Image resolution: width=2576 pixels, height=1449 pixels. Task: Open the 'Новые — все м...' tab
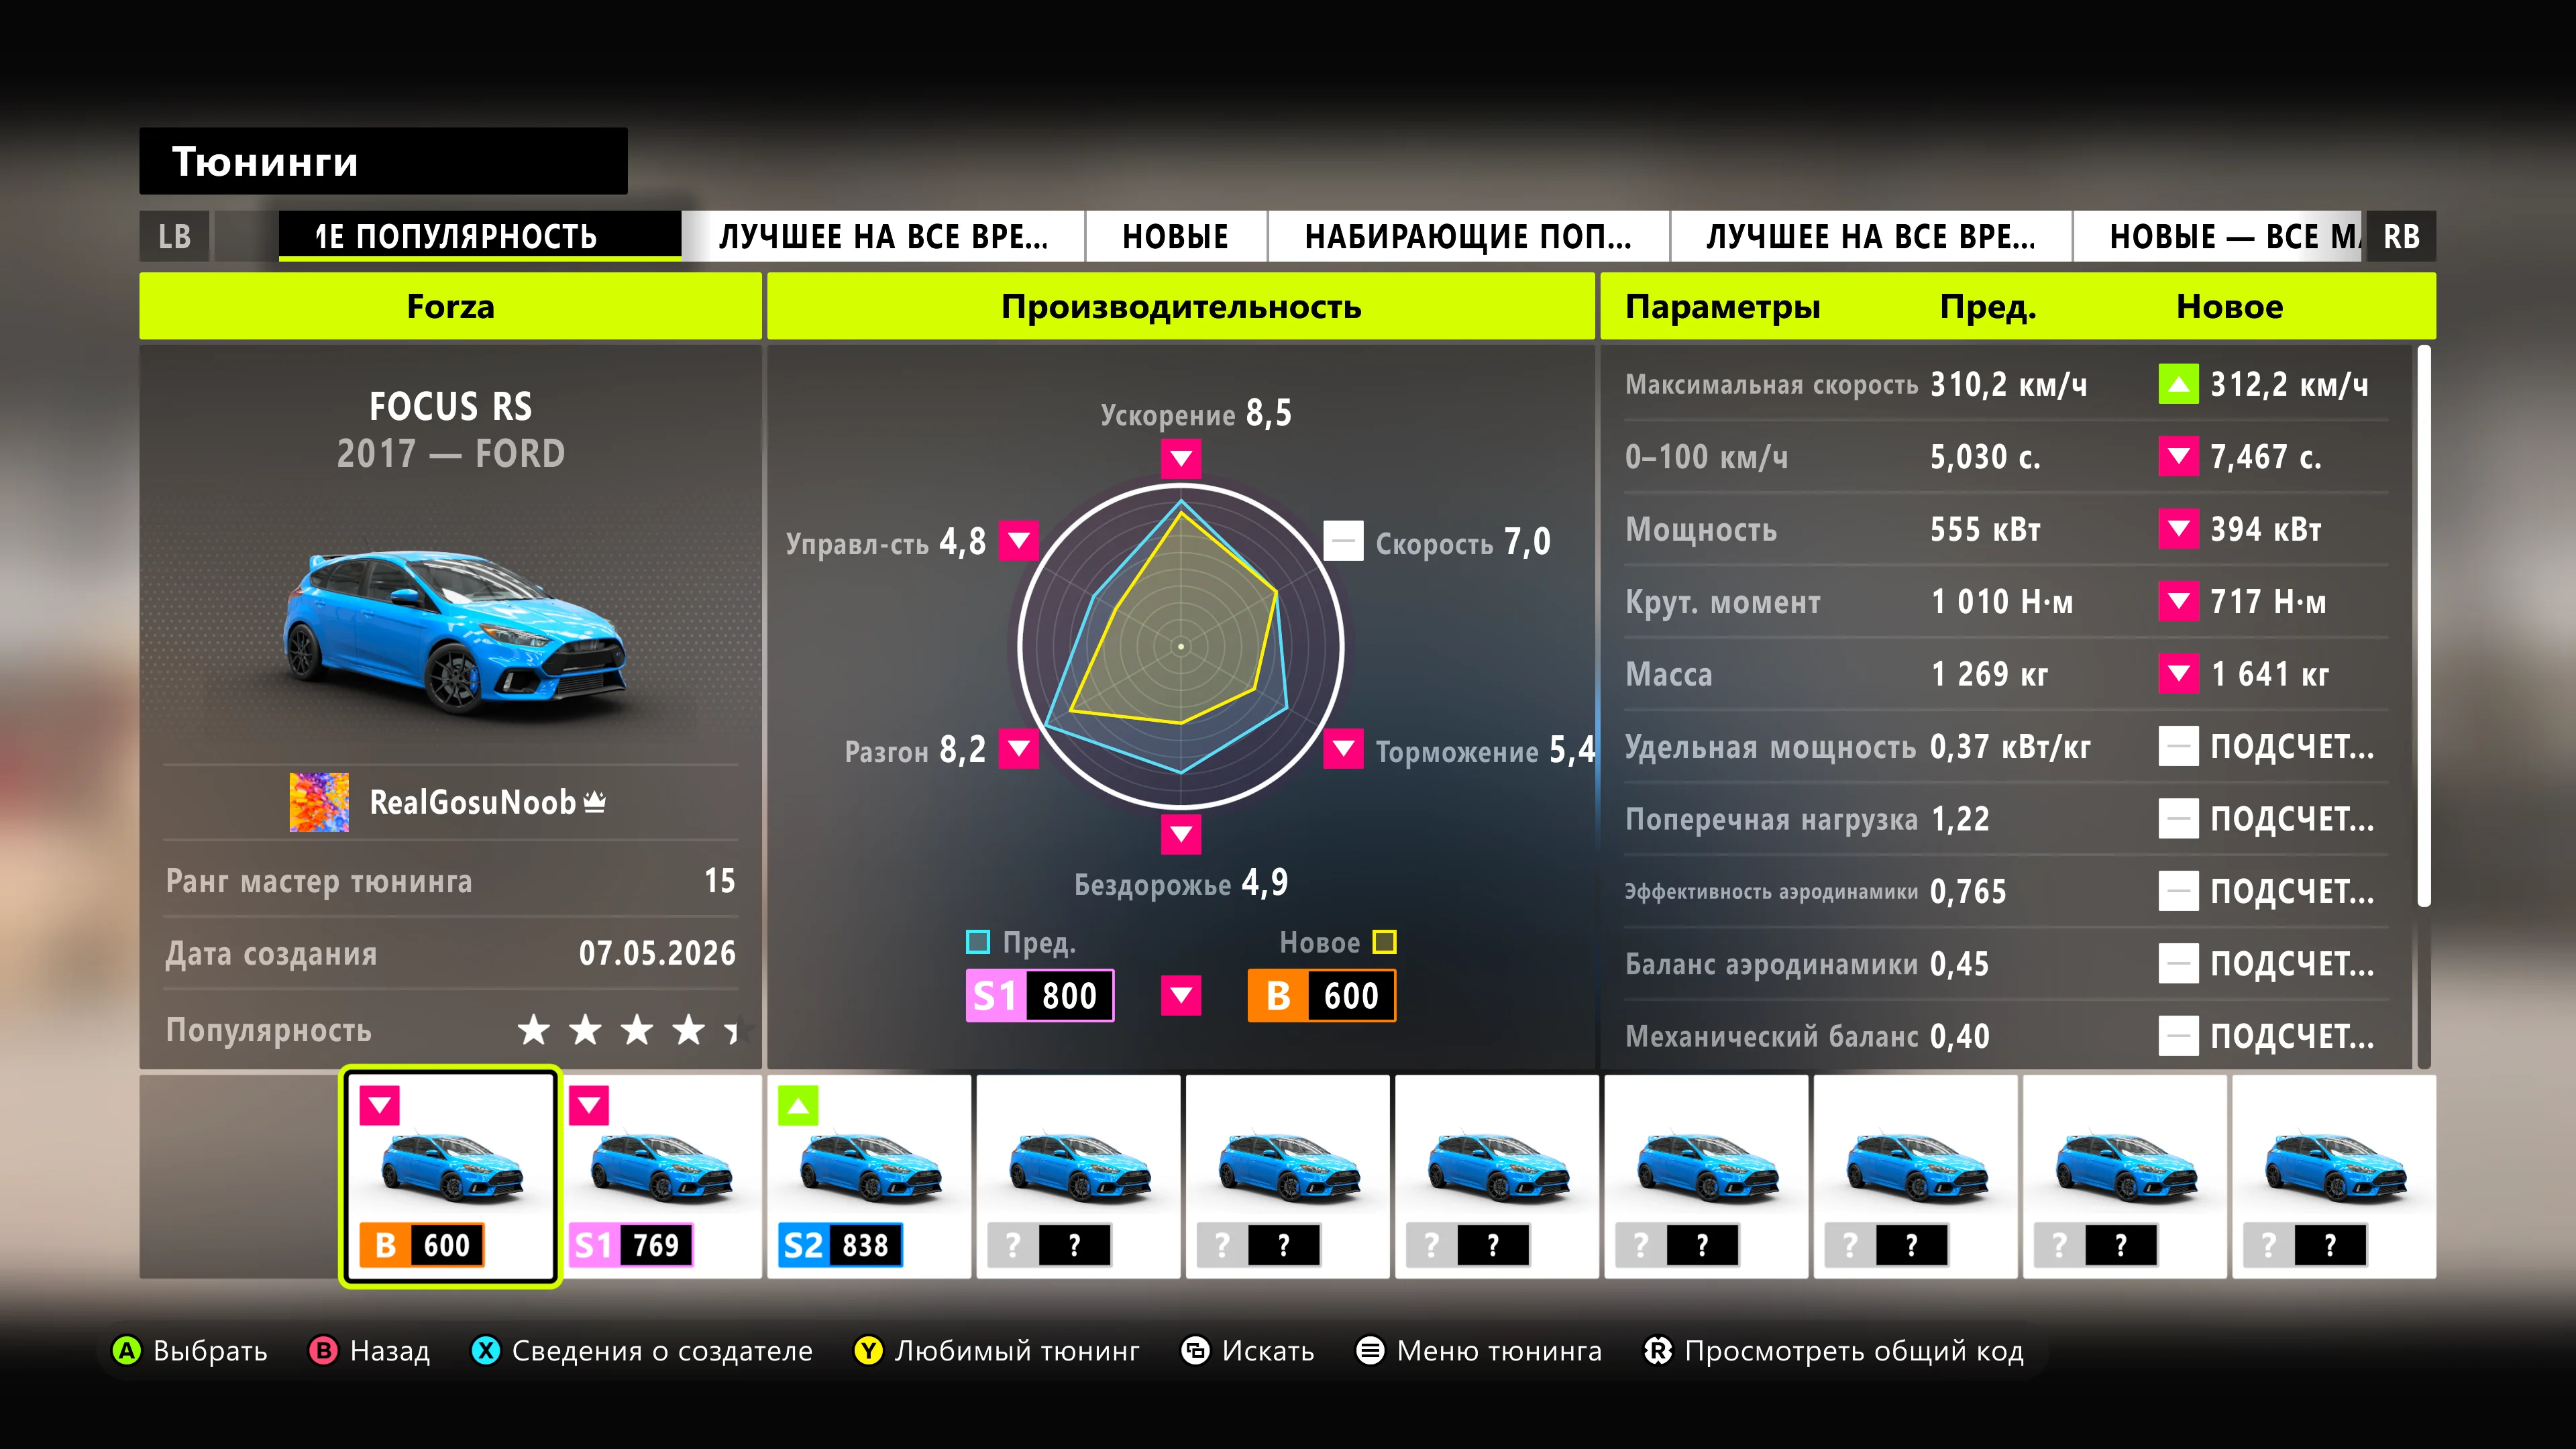[x=2218, y=236]
